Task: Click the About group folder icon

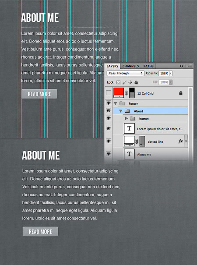Action: (x=127, y=111)
